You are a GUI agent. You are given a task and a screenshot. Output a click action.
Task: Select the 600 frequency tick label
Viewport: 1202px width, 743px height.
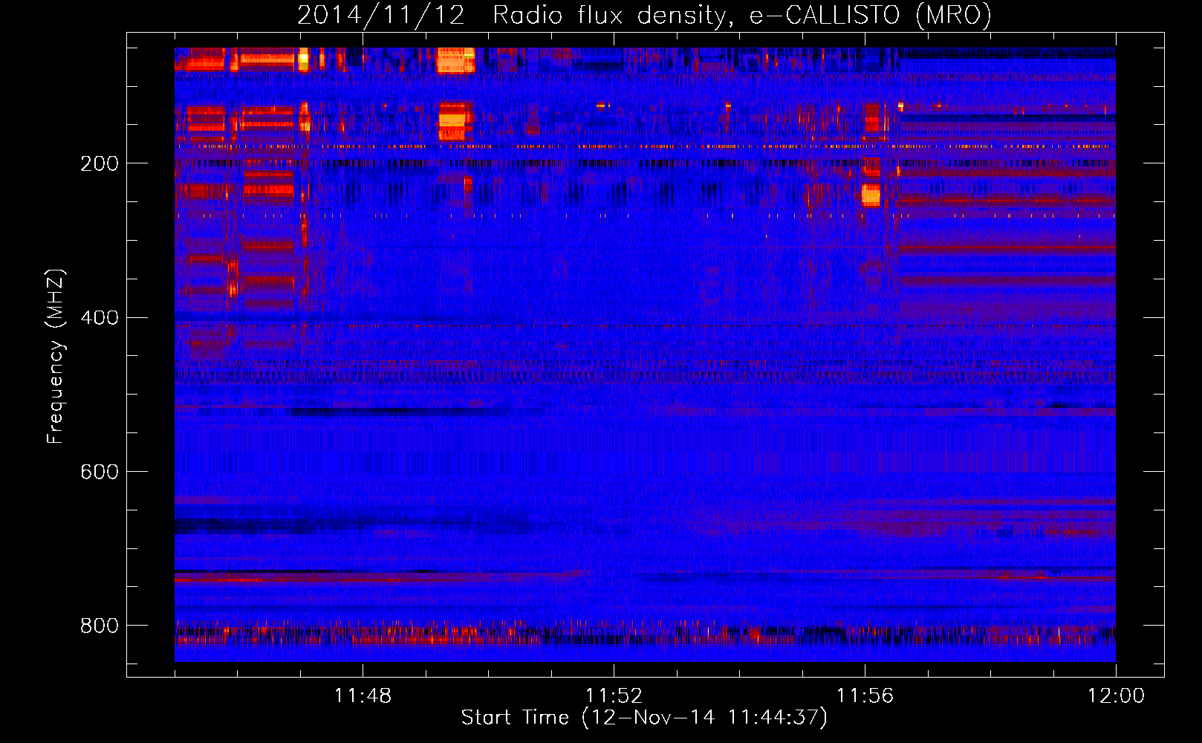pyautogui.click(x=100, y=473)
